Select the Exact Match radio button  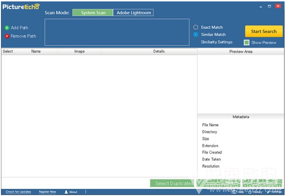tap(196, 27)
